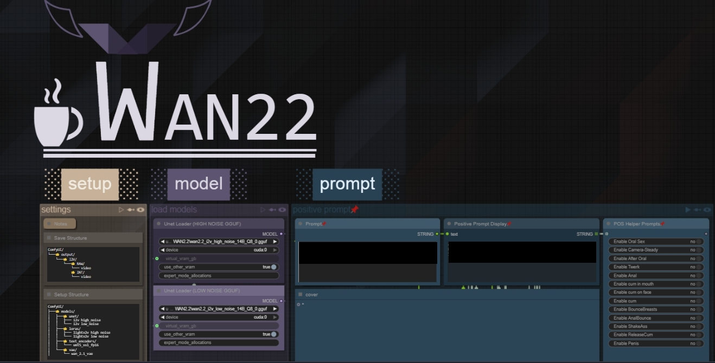Collapse Unet Loader (HIGH NOISE GGUF) node dot

click(x=158, y=223)
